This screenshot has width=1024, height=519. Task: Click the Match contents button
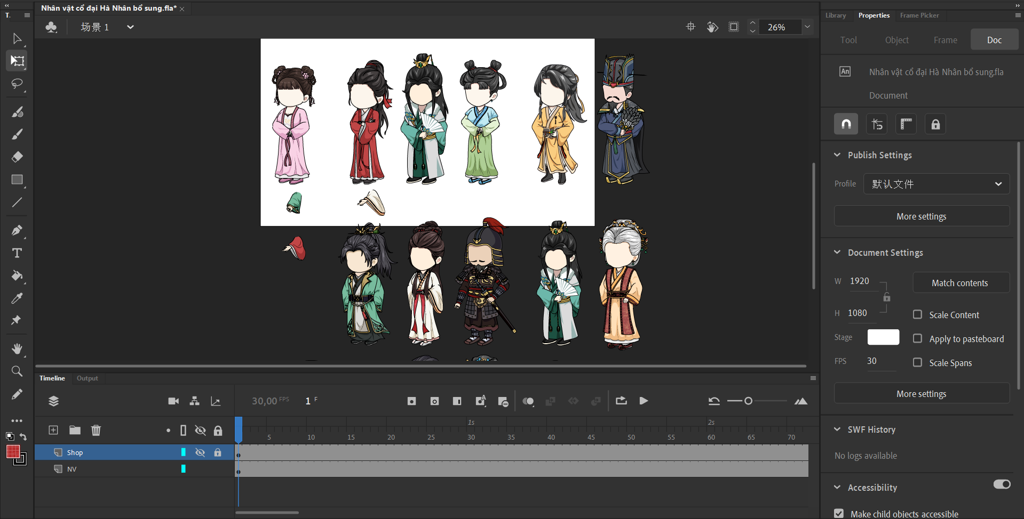tap(961, 283)
